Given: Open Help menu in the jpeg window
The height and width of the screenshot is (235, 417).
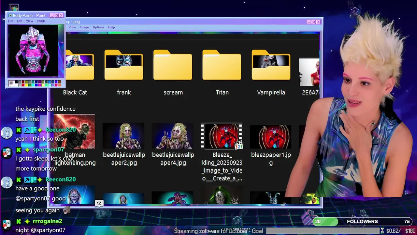Looking at the screenshot, I should 111,27.
